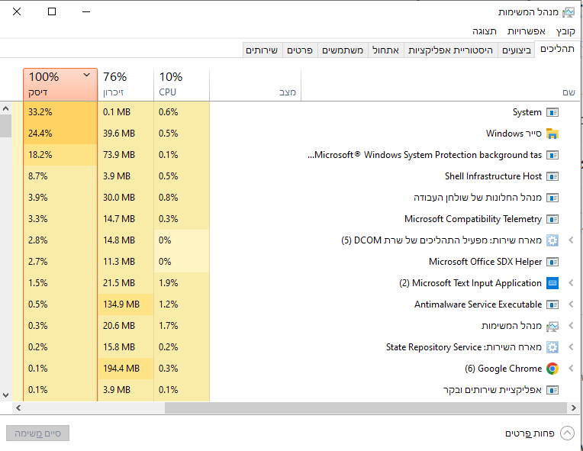Click the horizontal scrollbar right arrow
583x451 pixels.
pyautogui.click(x=574, y=408)
